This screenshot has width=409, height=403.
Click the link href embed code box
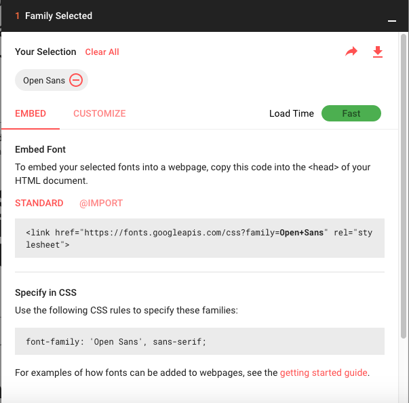[199, 238]
